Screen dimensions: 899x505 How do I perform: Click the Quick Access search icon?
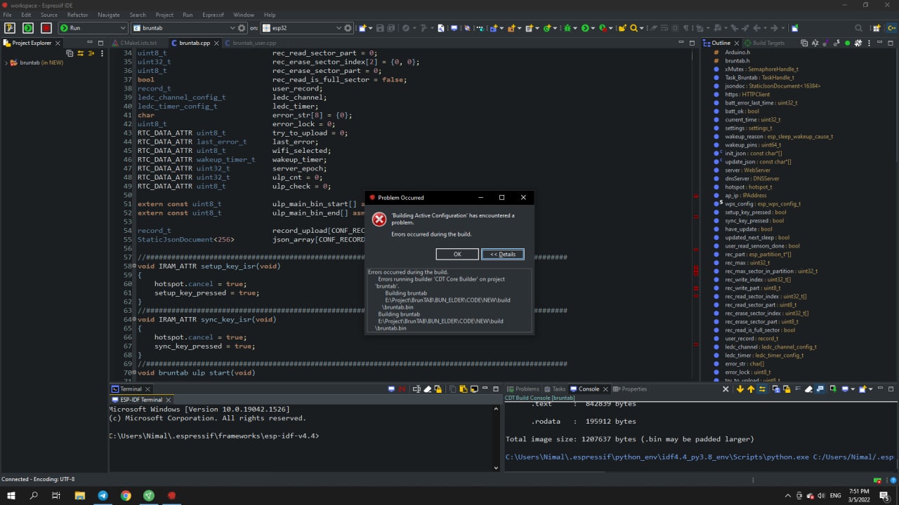click(858, 28)
